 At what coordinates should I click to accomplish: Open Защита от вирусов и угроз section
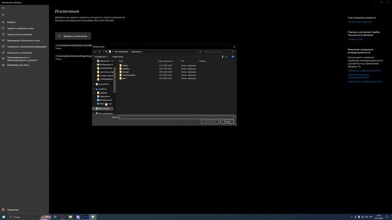point(20,28)
